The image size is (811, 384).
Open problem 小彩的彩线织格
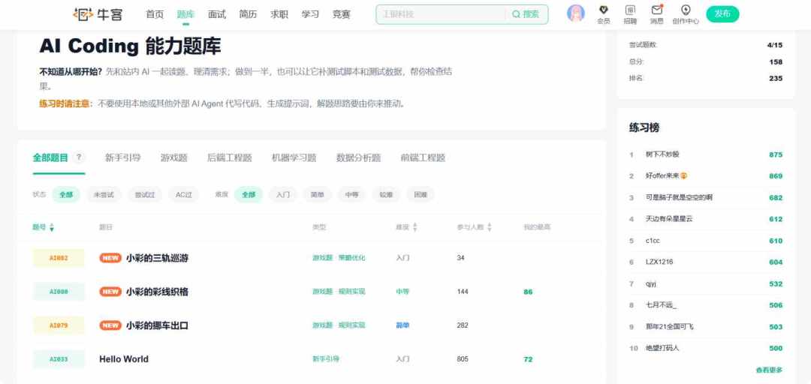point(157,292)
